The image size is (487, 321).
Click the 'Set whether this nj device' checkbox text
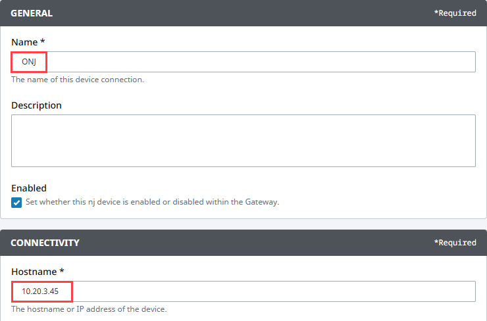152,202
